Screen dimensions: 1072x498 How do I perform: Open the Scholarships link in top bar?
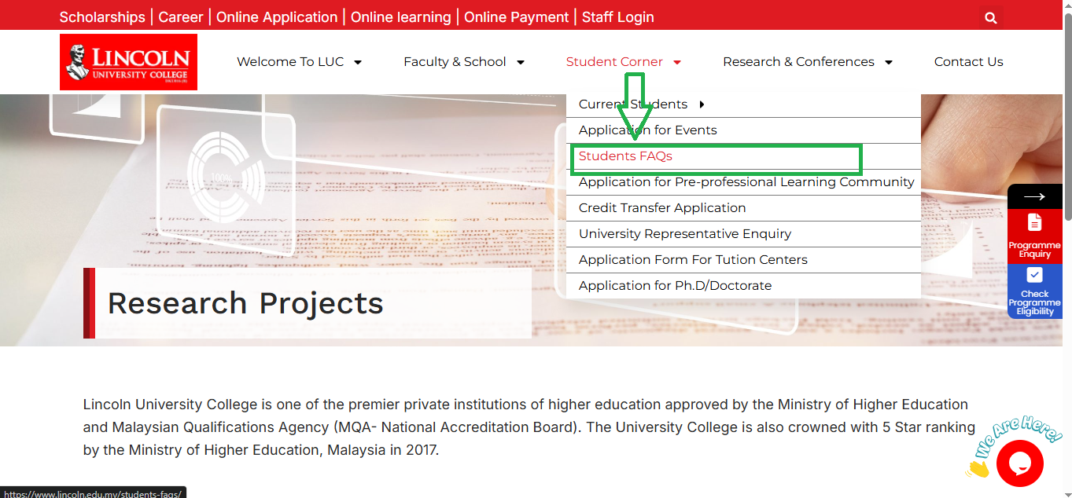coord(102,17)
